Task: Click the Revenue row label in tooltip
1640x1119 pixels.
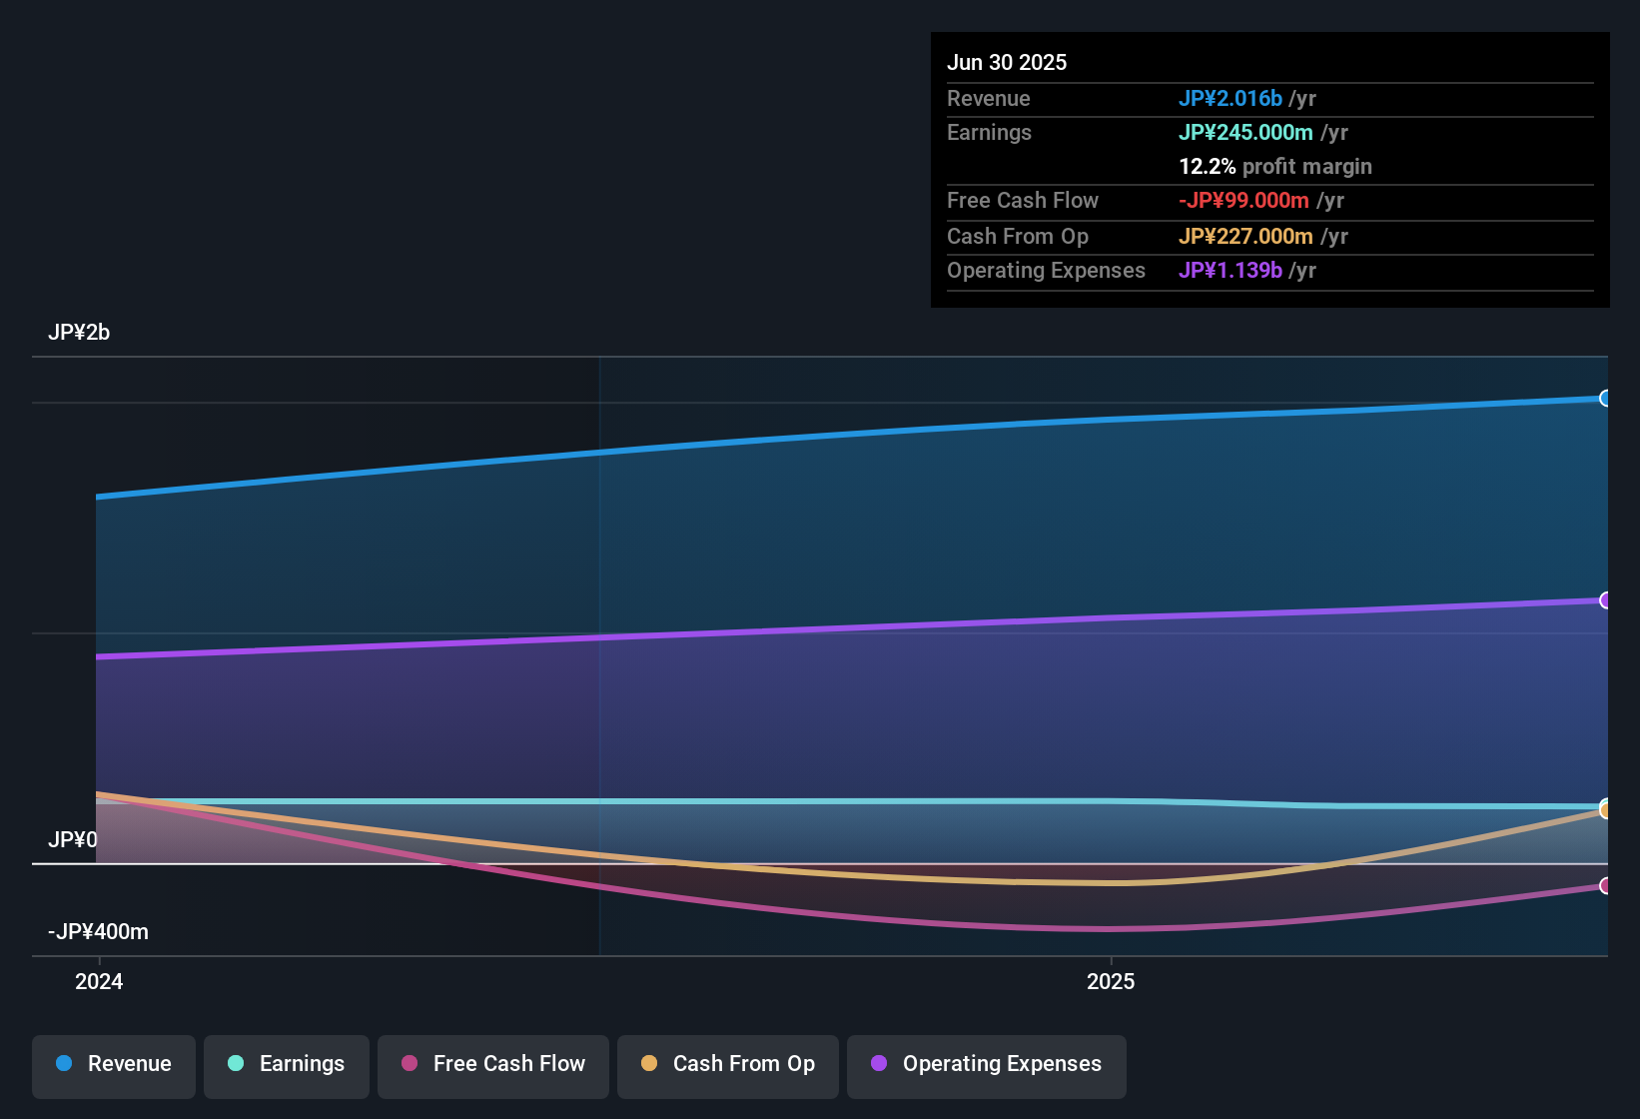Action: [989, 99]
